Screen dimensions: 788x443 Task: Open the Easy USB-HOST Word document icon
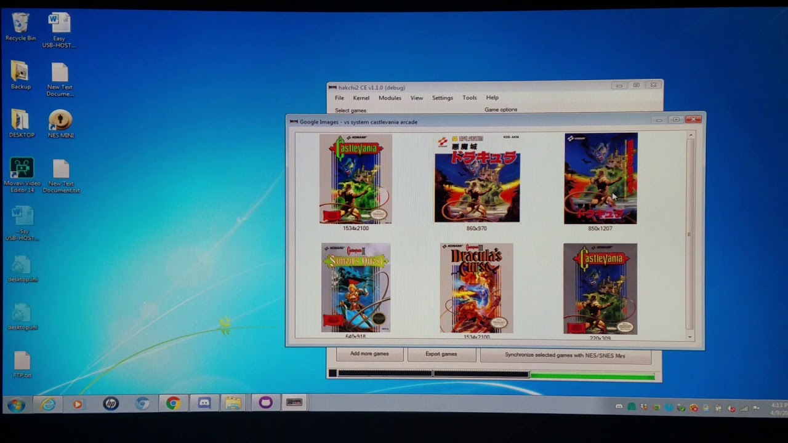pyautogui.click(x=59, y=30)
